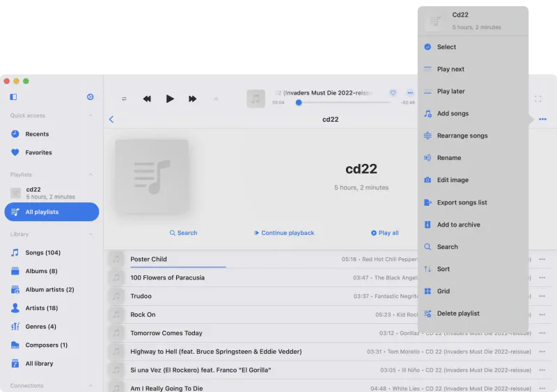Viewport: 557px width, 392px height.
Task: Collapse the Library sidebar section
Action: pos(91,234)
